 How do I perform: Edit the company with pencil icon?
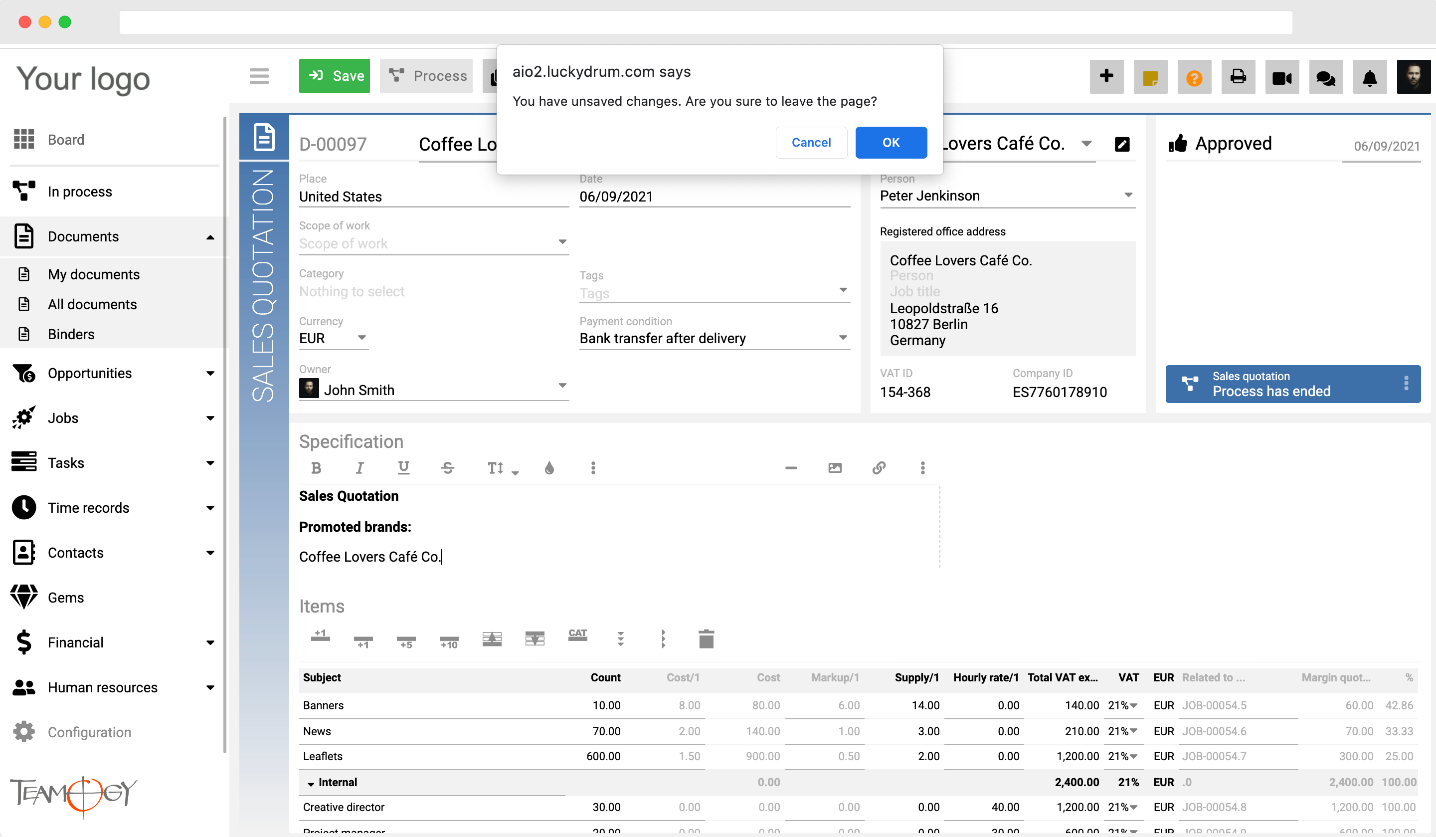click(1122, 144)
